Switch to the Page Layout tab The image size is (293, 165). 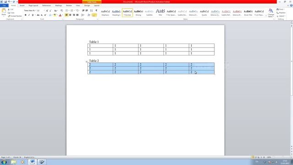(x=33, y=5)
